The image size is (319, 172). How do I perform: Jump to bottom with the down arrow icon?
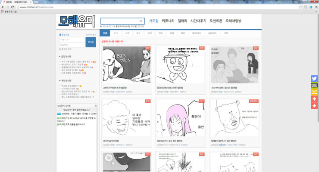314,106
